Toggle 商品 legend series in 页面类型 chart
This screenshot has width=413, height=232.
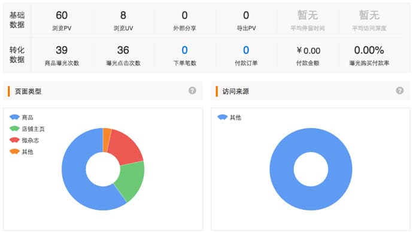coord(22,117)
